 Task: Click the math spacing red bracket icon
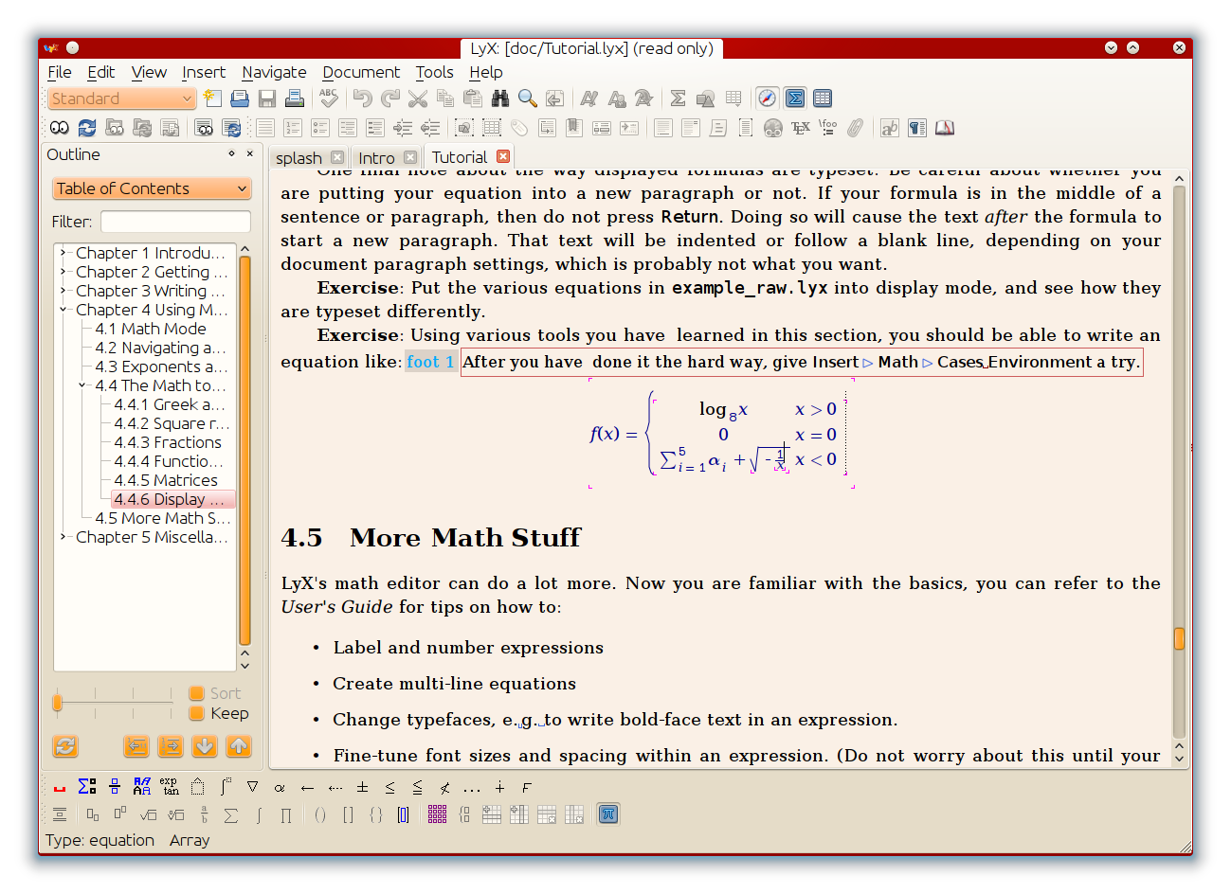click(59, 787)
